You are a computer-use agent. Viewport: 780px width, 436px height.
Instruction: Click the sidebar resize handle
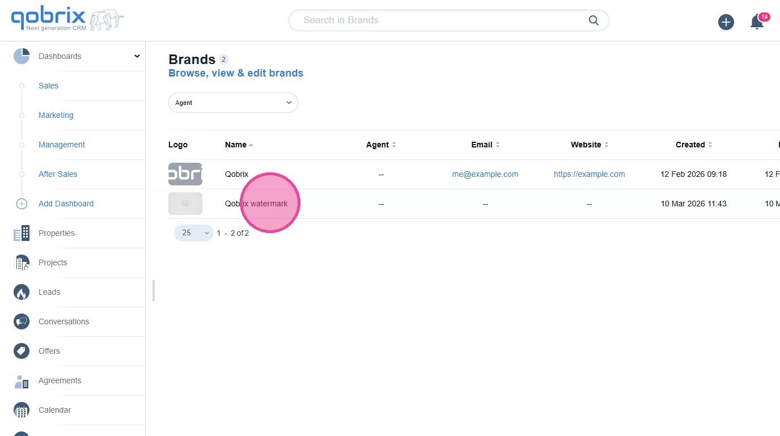point(154,290)
